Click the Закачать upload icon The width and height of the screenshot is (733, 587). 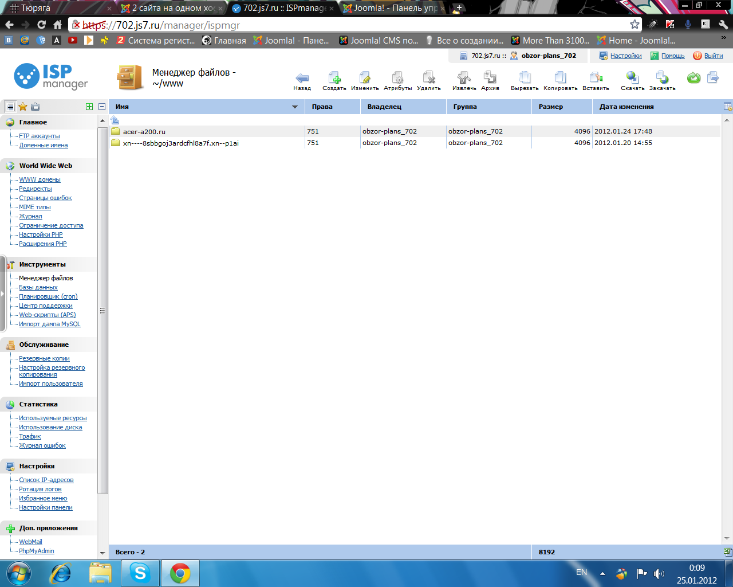(x=662, y=78)
